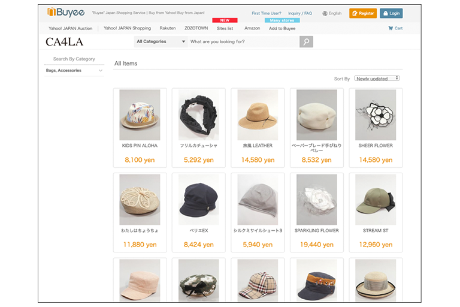The height and width of the screenshot is (307, 460).
Task: Click the orange Register button
Action: tap(363, 13)
